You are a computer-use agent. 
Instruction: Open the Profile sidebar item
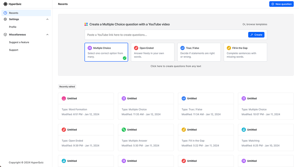click(x=13, y=27)
